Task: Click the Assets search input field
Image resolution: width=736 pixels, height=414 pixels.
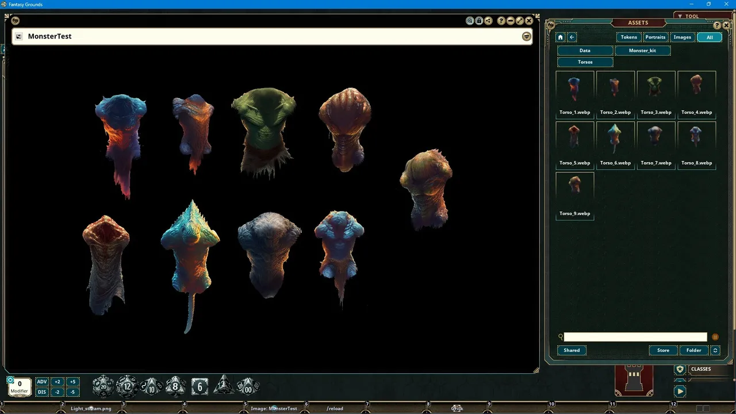Action: (x=635, y=337)
